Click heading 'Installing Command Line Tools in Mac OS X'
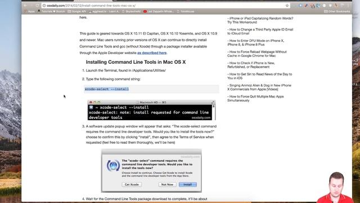This screenshot has width=360, height=203. click(x=136, y=62)
